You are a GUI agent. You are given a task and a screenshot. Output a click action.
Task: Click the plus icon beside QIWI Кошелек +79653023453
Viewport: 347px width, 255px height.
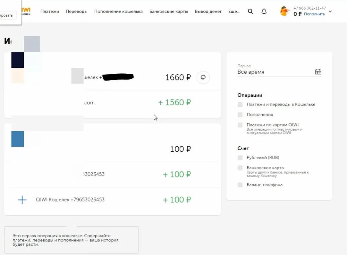22,200
